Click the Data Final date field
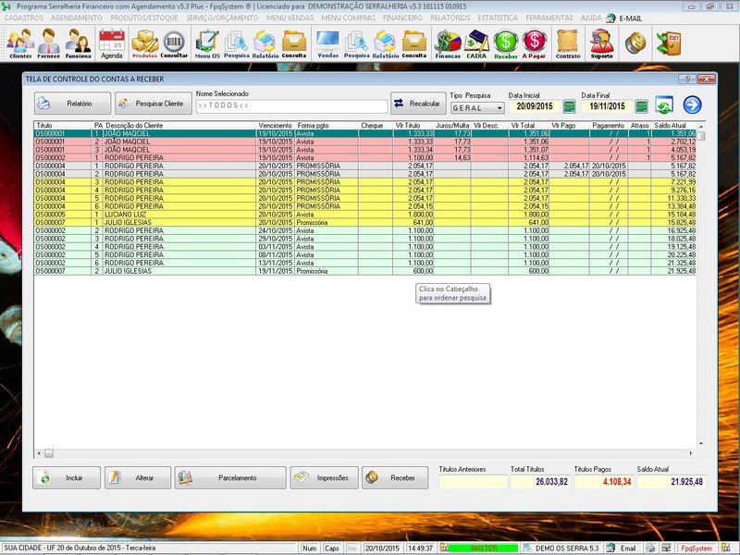 [x=607, y=106]
